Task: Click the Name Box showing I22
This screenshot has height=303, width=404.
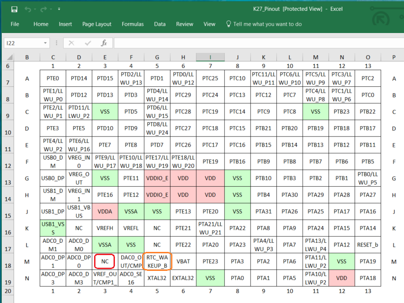Action: (x=23, y=43)
